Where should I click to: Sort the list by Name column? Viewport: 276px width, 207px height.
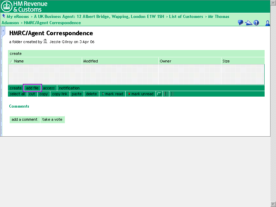tap(19, 61)
